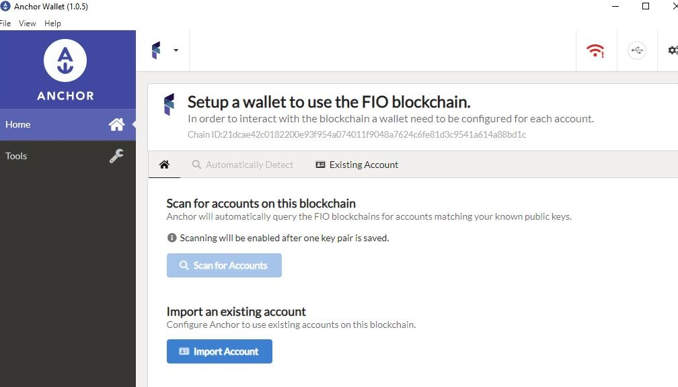
Task: Click the Tools wrench icon
Action: pos(116,156)
